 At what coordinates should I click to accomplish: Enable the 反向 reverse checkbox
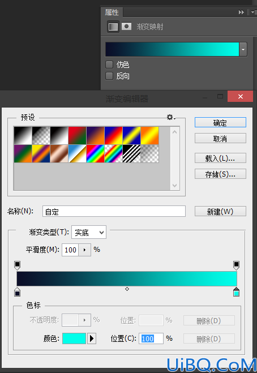tap(109, 76)
